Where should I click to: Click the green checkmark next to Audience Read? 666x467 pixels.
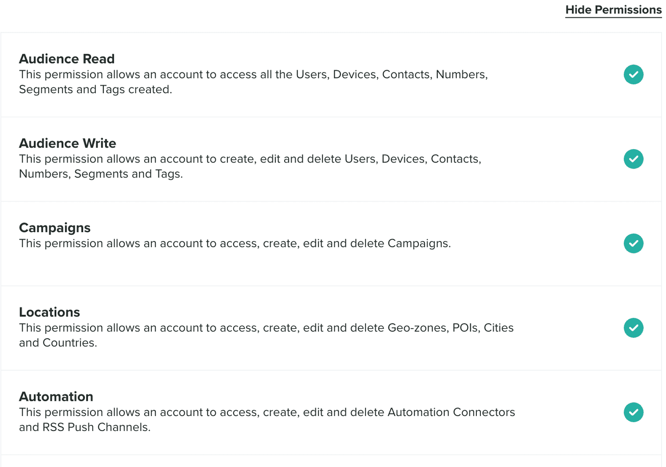click(634, 75)
